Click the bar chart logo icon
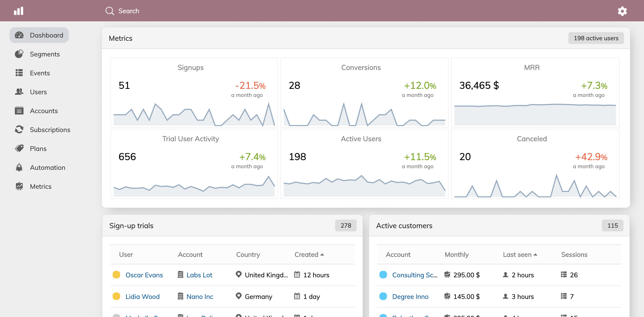This screenshot has height=317, width=644. pos(19,11)
